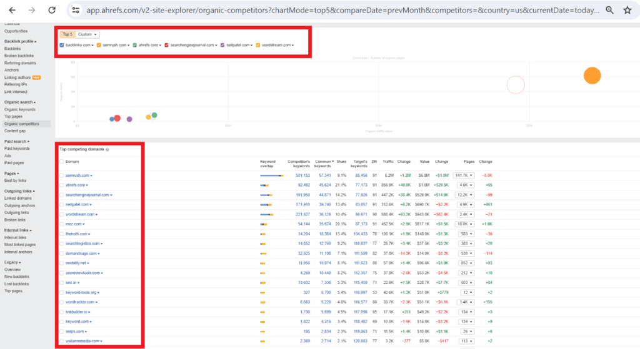The image size is (640, 349).
Task: Open demandsage.com domain link
Action: [x=81, y=253]
